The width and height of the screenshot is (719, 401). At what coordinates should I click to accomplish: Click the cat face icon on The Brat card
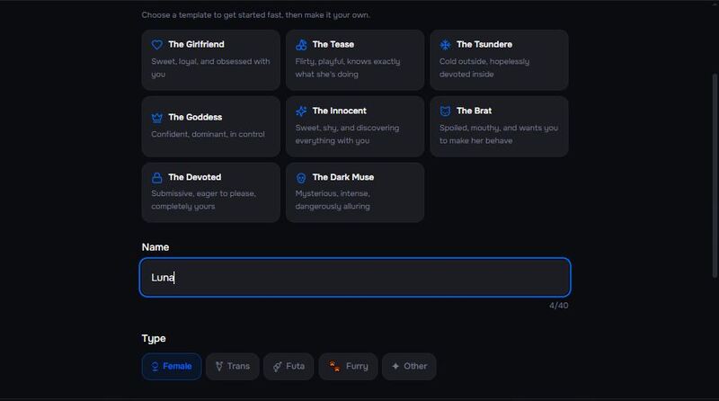[x=445, y=111]
